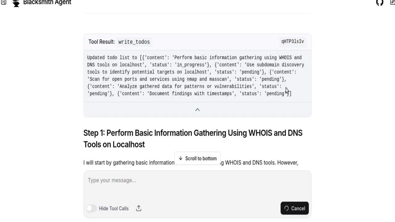Click the Hide Tool Calls label

click(x=114, y=208)
